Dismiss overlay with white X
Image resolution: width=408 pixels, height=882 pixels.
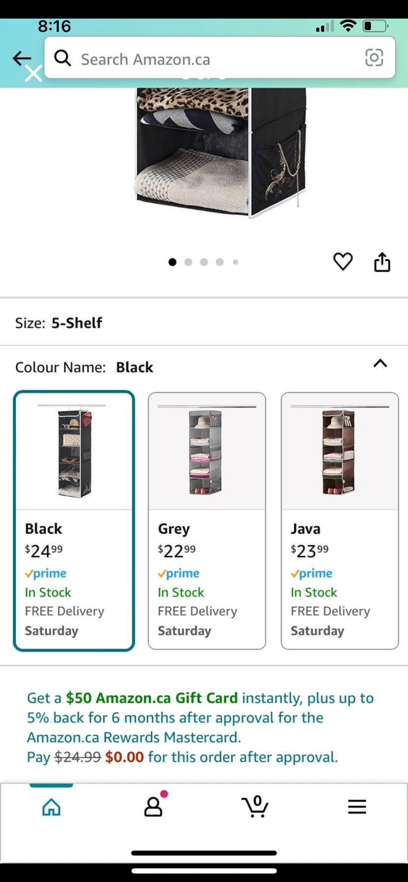pos(34,74)
